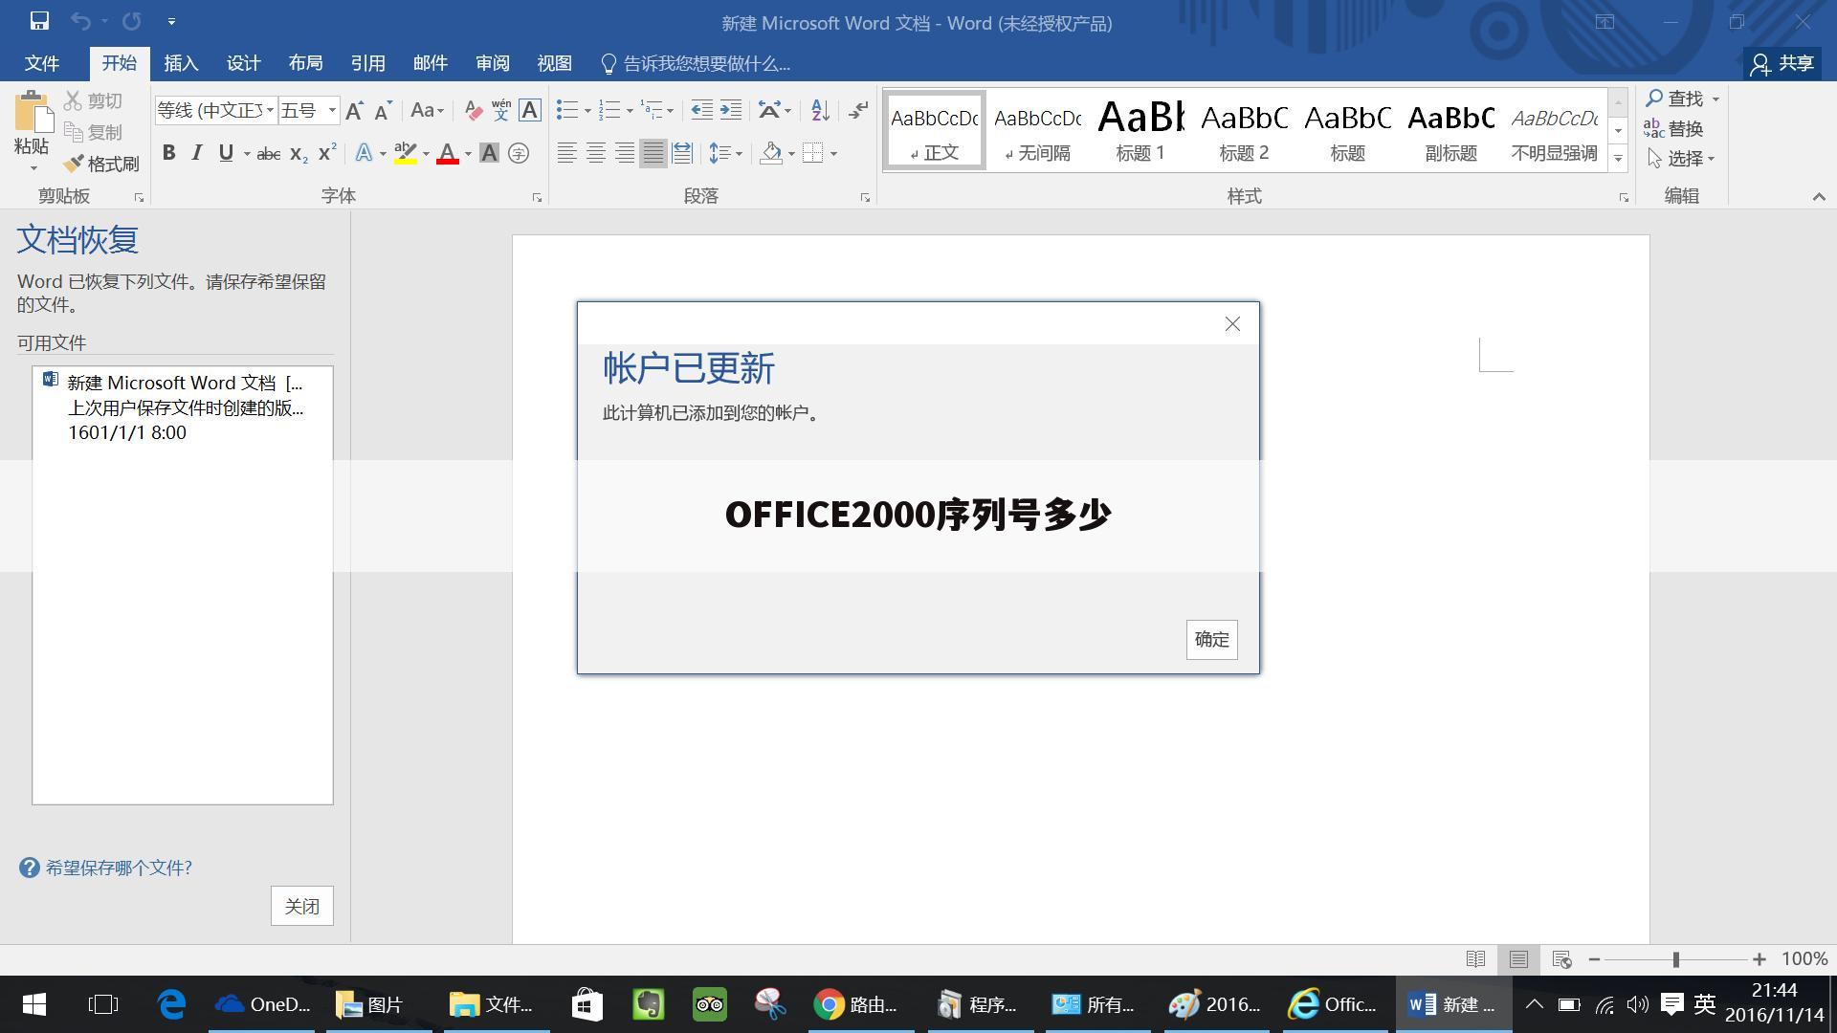Increase font size with the grow font icon
Screen dimensions: 1837x1033
click(x=354, y=111)
